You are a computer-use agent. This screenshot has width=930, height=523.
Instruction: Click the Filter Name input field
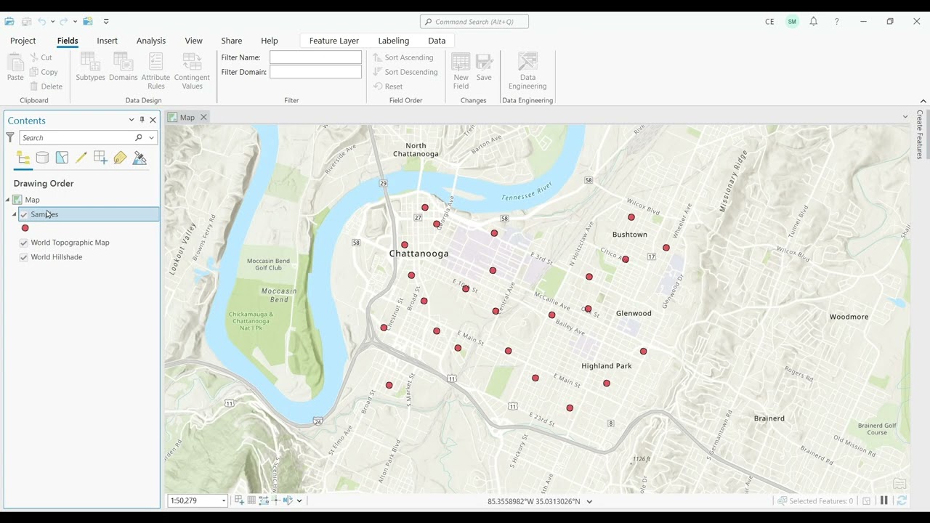pos(315,57)
